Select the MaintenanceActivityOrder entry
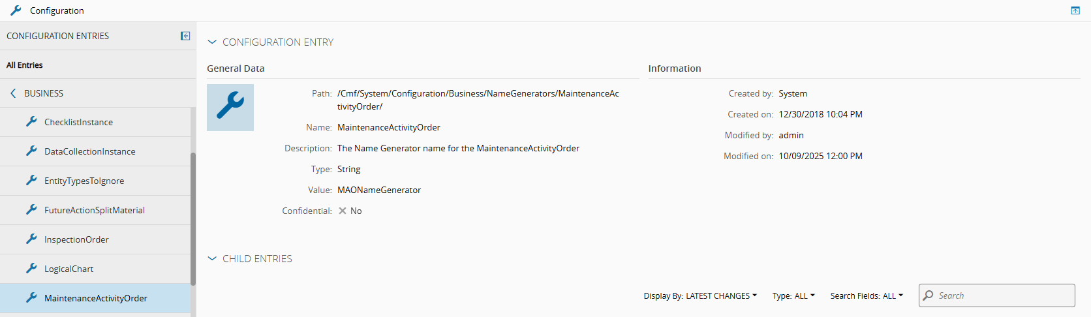This screenshot has width=1091, height=317. [x=95, y=298]
